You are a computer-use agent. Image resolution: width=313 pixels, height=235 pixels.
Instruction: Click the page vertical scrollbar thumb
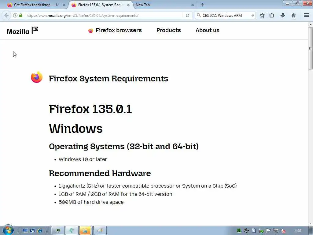pos(310,48)
